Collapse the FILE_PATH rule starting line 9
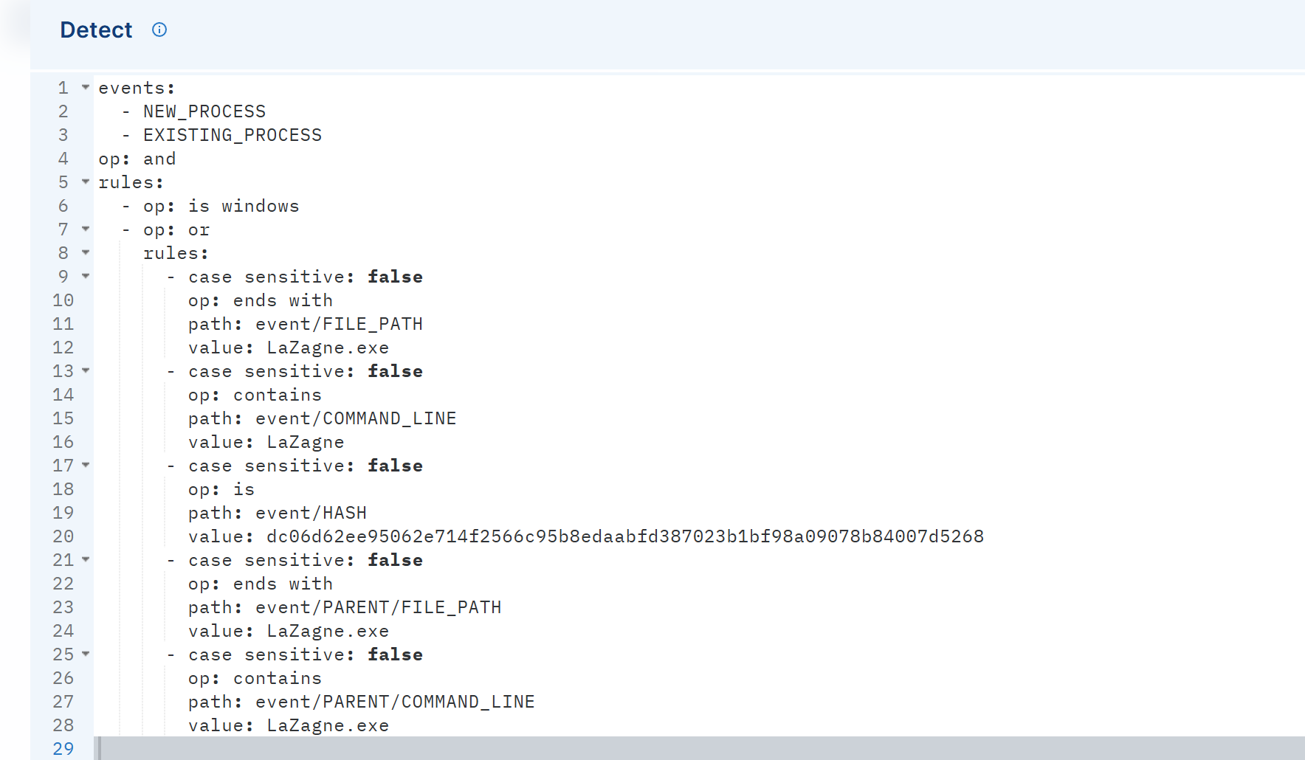The width and height of the screenshot is (1305, 760). pos(86,276)
